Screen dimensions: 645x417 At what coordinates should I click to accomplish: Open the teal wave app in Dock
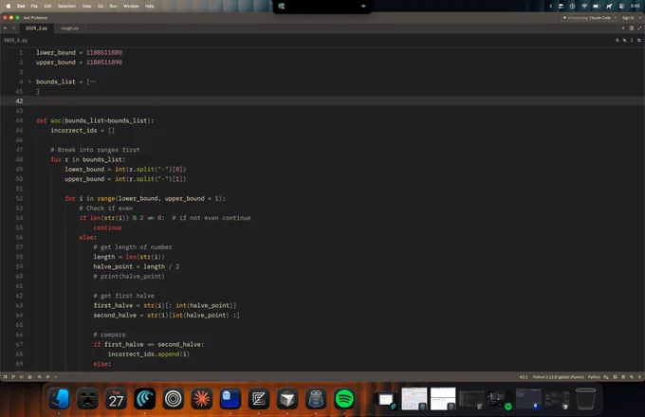(x=145, y=398)
